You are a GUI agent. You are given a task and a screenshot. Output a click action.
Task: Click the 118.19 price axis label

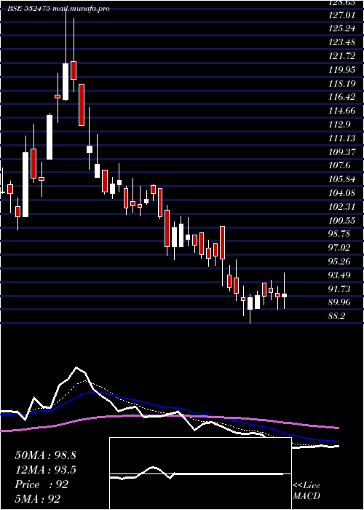pyautogui.click(x=342, y=84)
